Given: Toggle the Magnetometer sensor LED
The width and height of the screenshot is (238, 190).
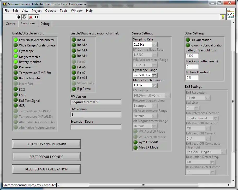Looking at the screenshot, I should pyautogui.click(x=16, y=56).
